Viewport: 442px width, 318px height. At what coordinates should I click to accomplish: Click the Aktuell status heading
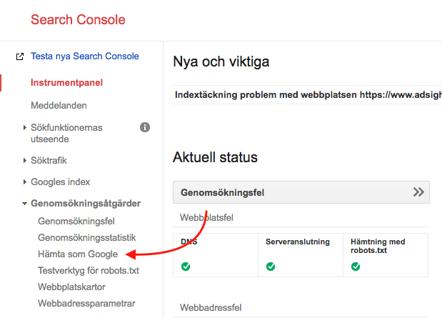tap(215, 157)
